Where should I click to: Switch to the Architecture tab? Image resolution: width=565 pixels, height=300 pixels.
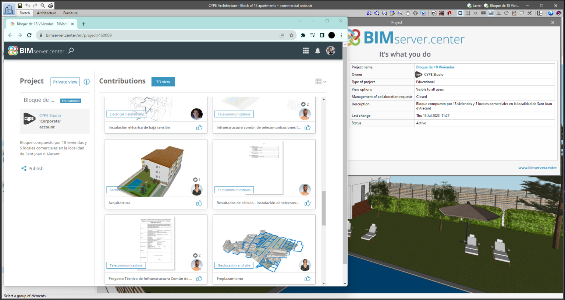coord(47,13)
